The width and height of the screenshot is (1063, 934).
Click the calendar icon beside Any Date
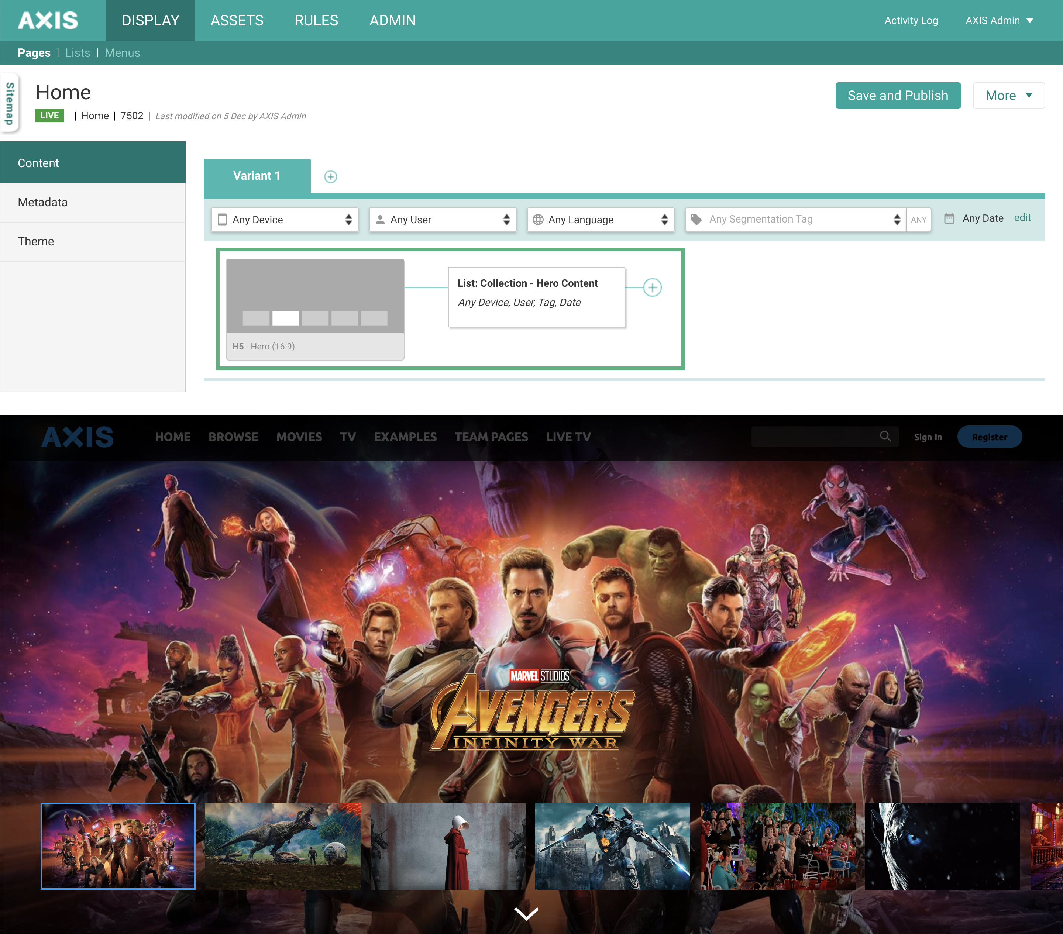(949, 218)
